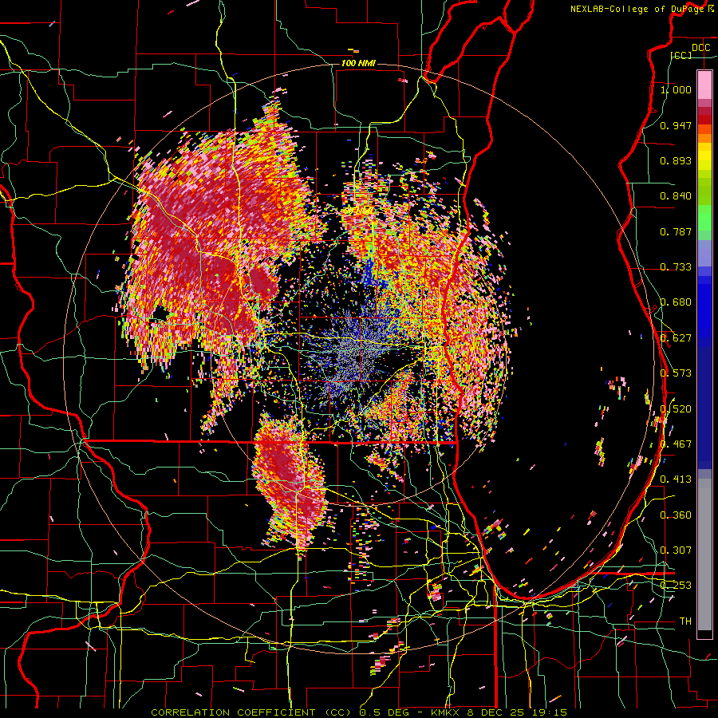Select the 0.253 scale value
This screenshot has height=718, width=718.
(676, 586)
